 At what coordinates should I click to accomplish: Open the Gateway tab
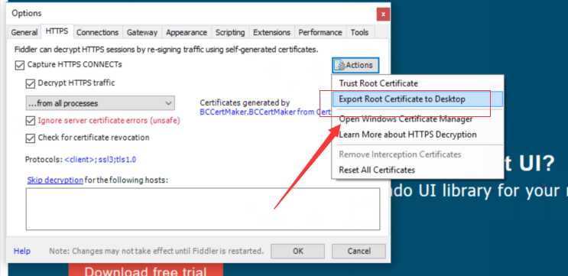(142, 32)
